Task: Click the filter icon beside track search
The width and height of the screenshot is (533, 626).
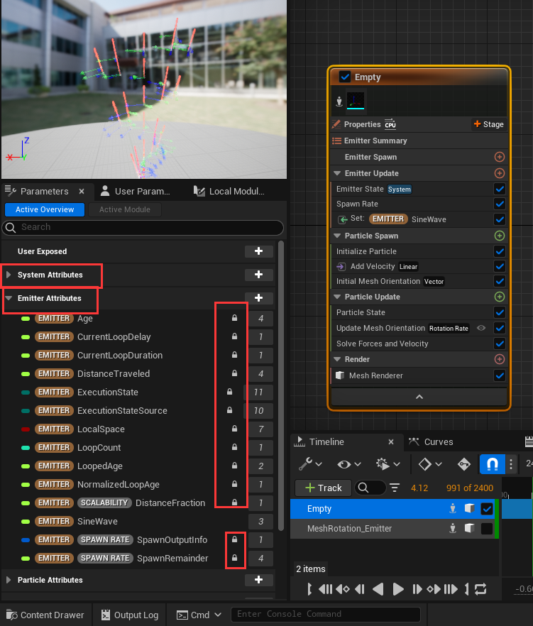Action: tap(395, 488)
